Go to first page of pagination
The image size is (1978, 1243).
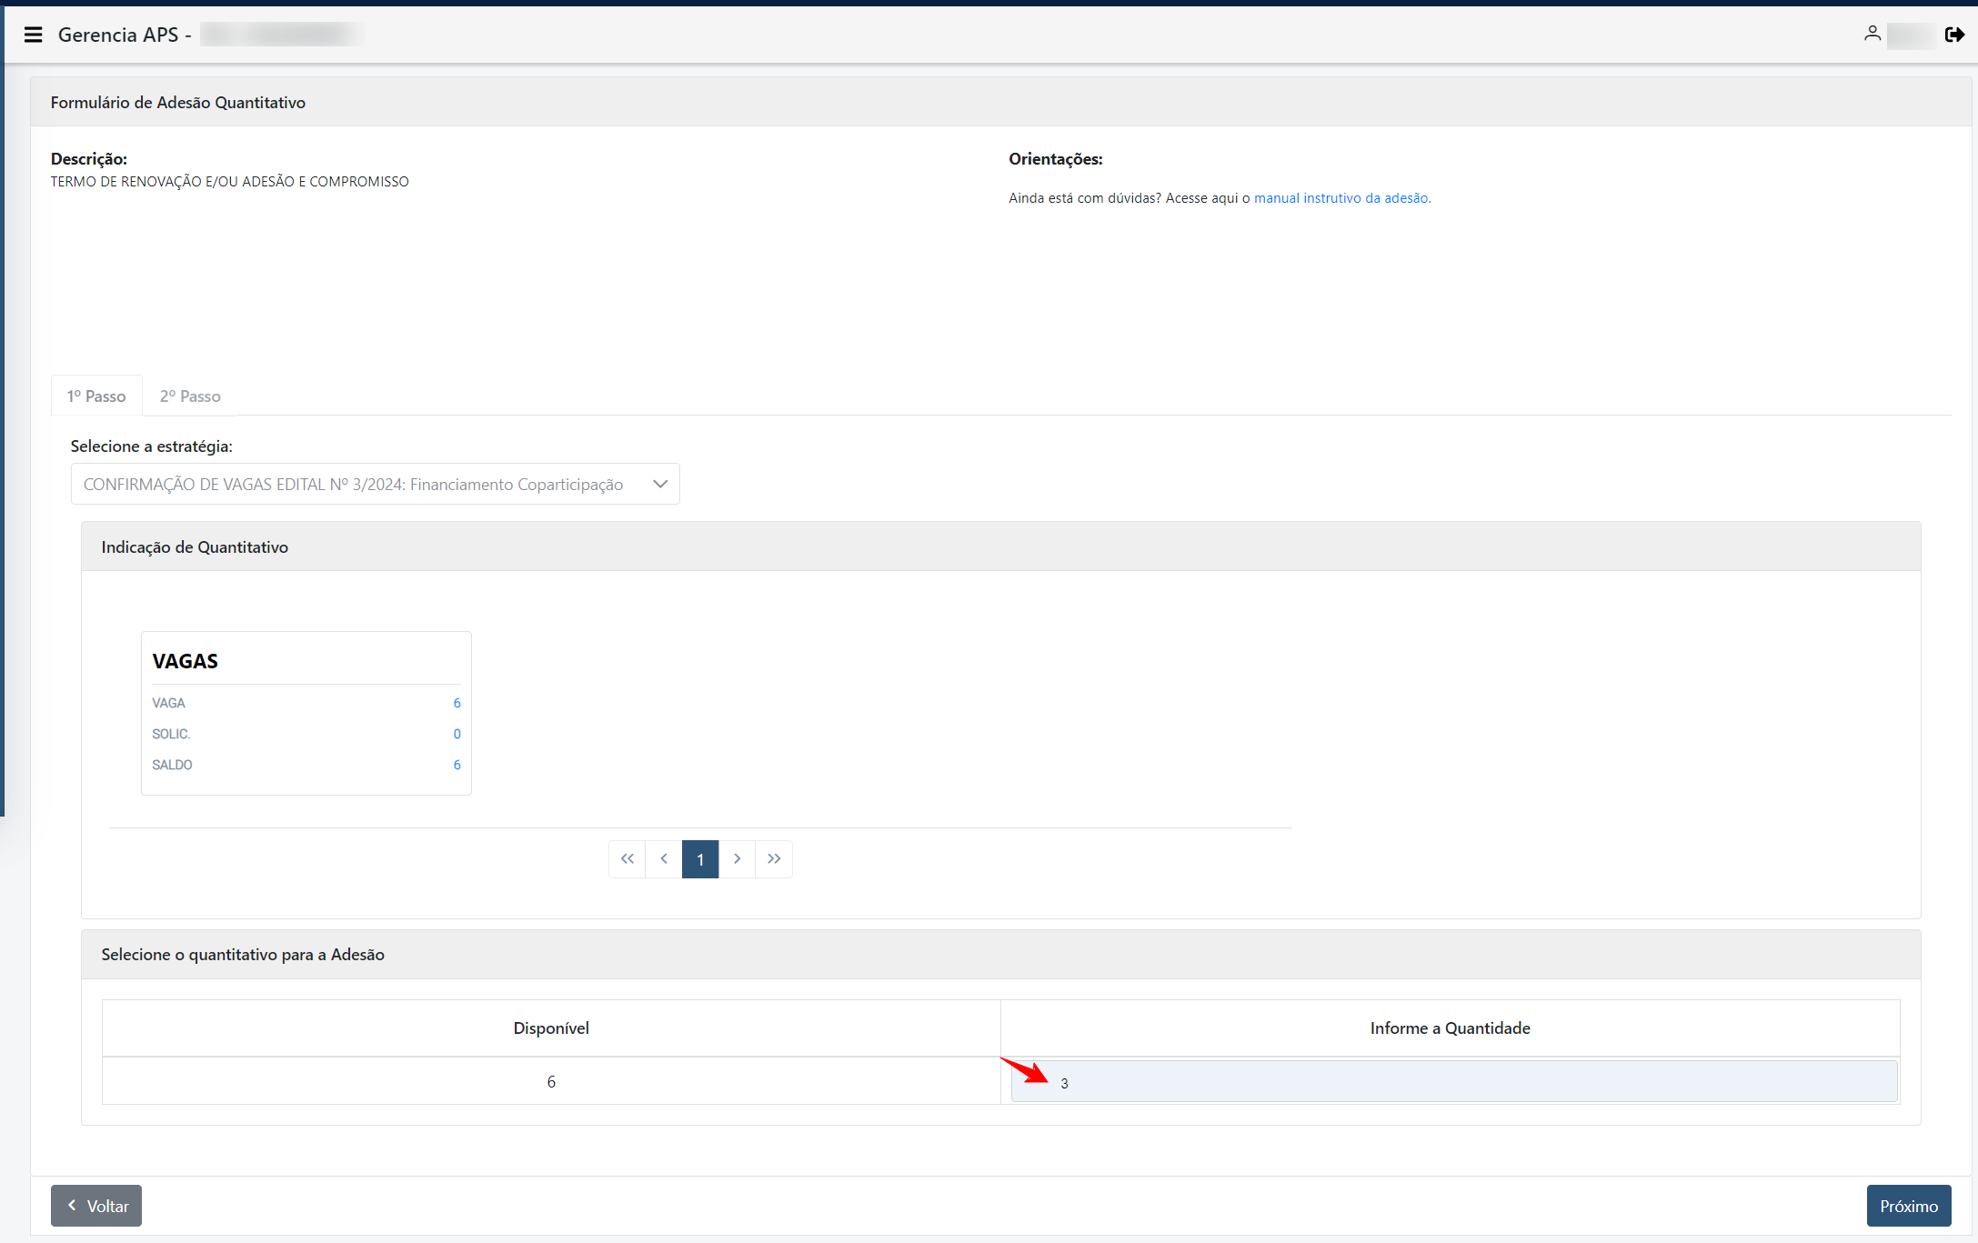(627, 858)
